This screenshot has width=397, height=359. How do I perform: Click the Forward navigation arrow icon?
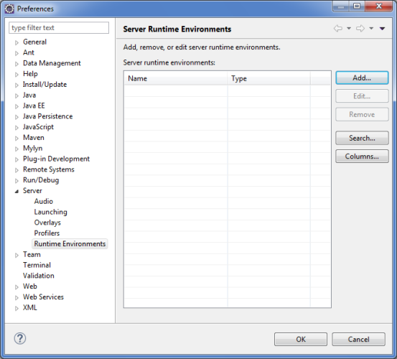[x=360, y=28]
